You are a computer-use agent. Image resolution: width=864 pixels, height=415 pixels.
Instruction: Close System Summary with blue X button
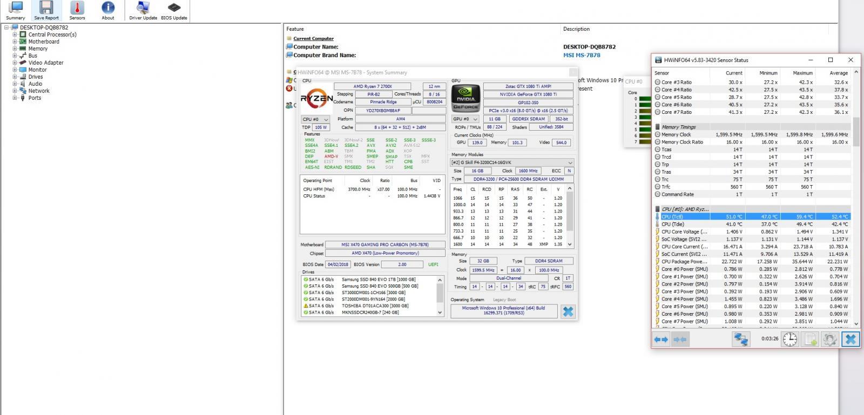[x=568, y=311]
